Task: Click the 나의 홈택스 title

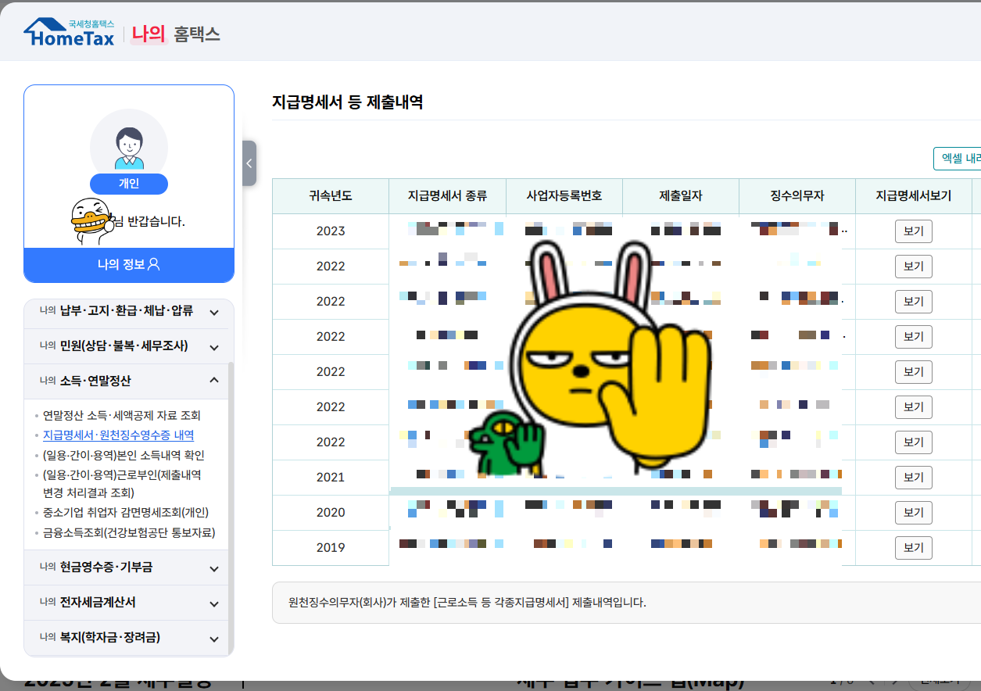Action: (x=175, y=34)
